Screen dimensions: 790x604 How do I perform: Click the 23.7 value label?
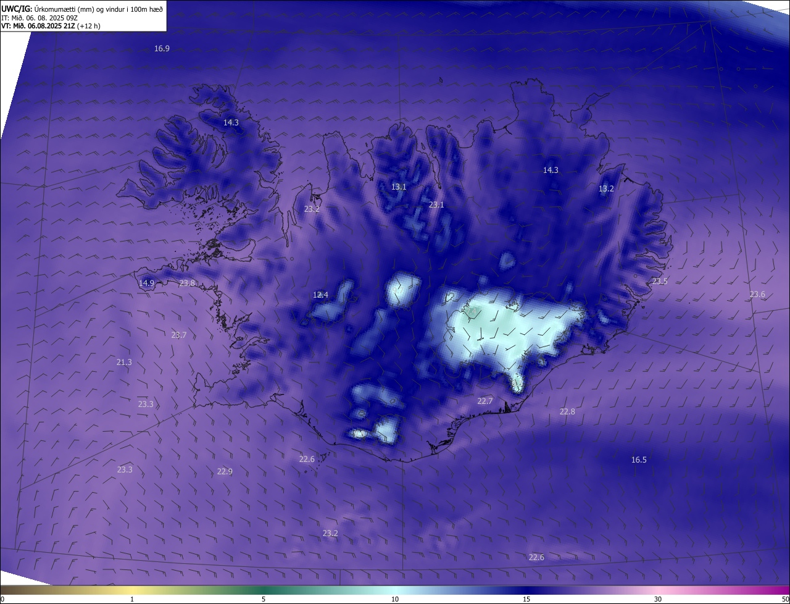[x=178, y=335]
